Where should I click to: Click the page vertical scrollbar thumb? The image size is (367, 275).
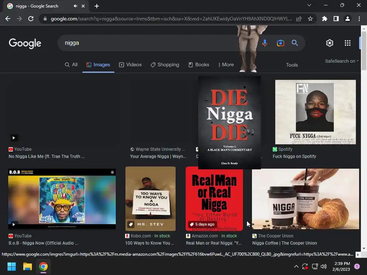point(364,50)
